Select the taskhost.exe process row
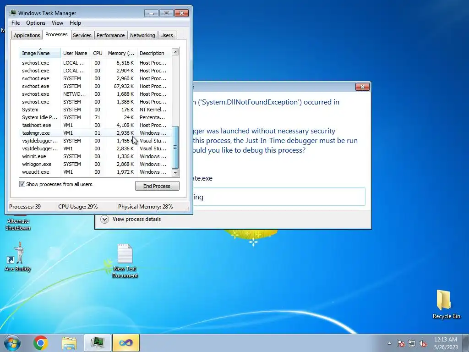The image size is (469, 352). point(95,125)
